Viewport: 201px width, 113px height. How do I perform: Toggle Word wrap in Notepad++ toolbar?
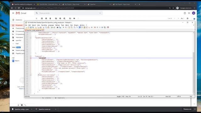74,27
